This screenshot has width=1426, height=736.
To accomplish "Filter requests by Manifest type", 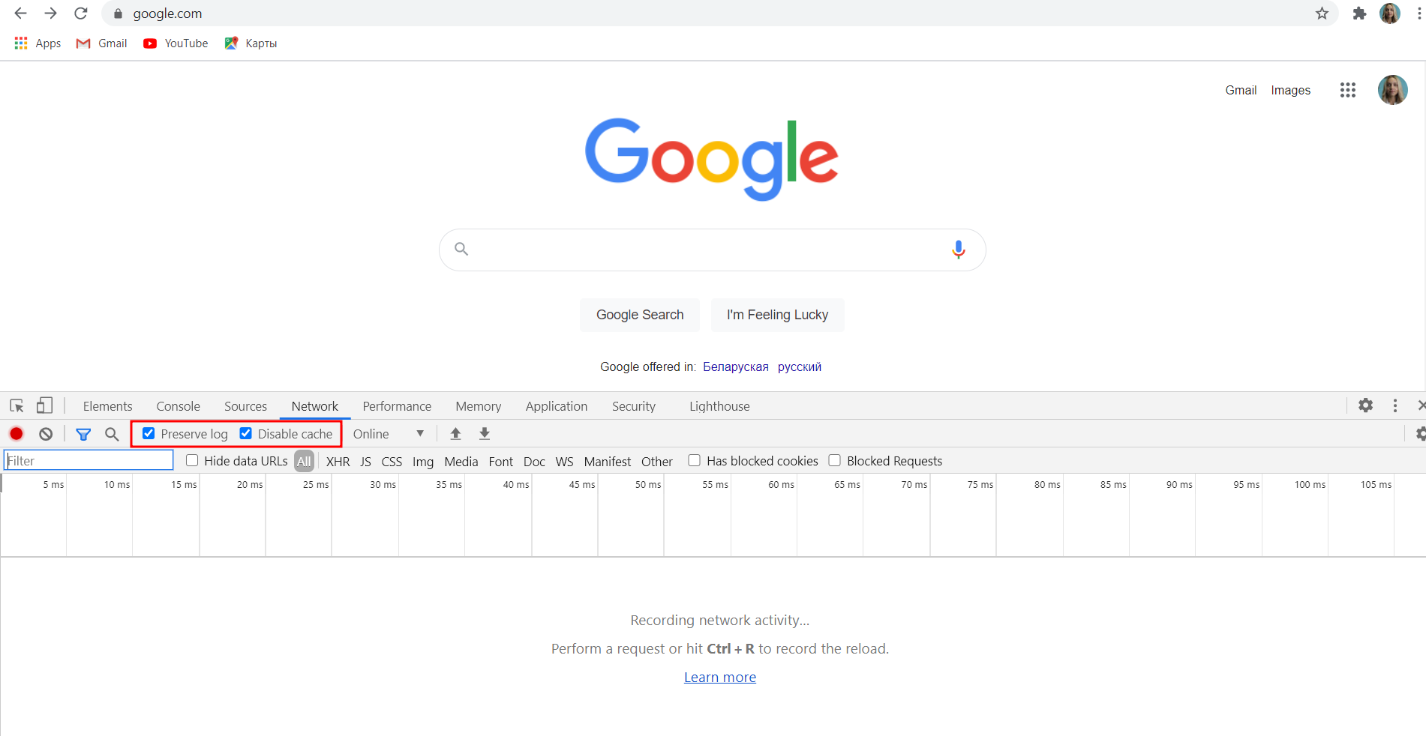I will click(608, 461).
